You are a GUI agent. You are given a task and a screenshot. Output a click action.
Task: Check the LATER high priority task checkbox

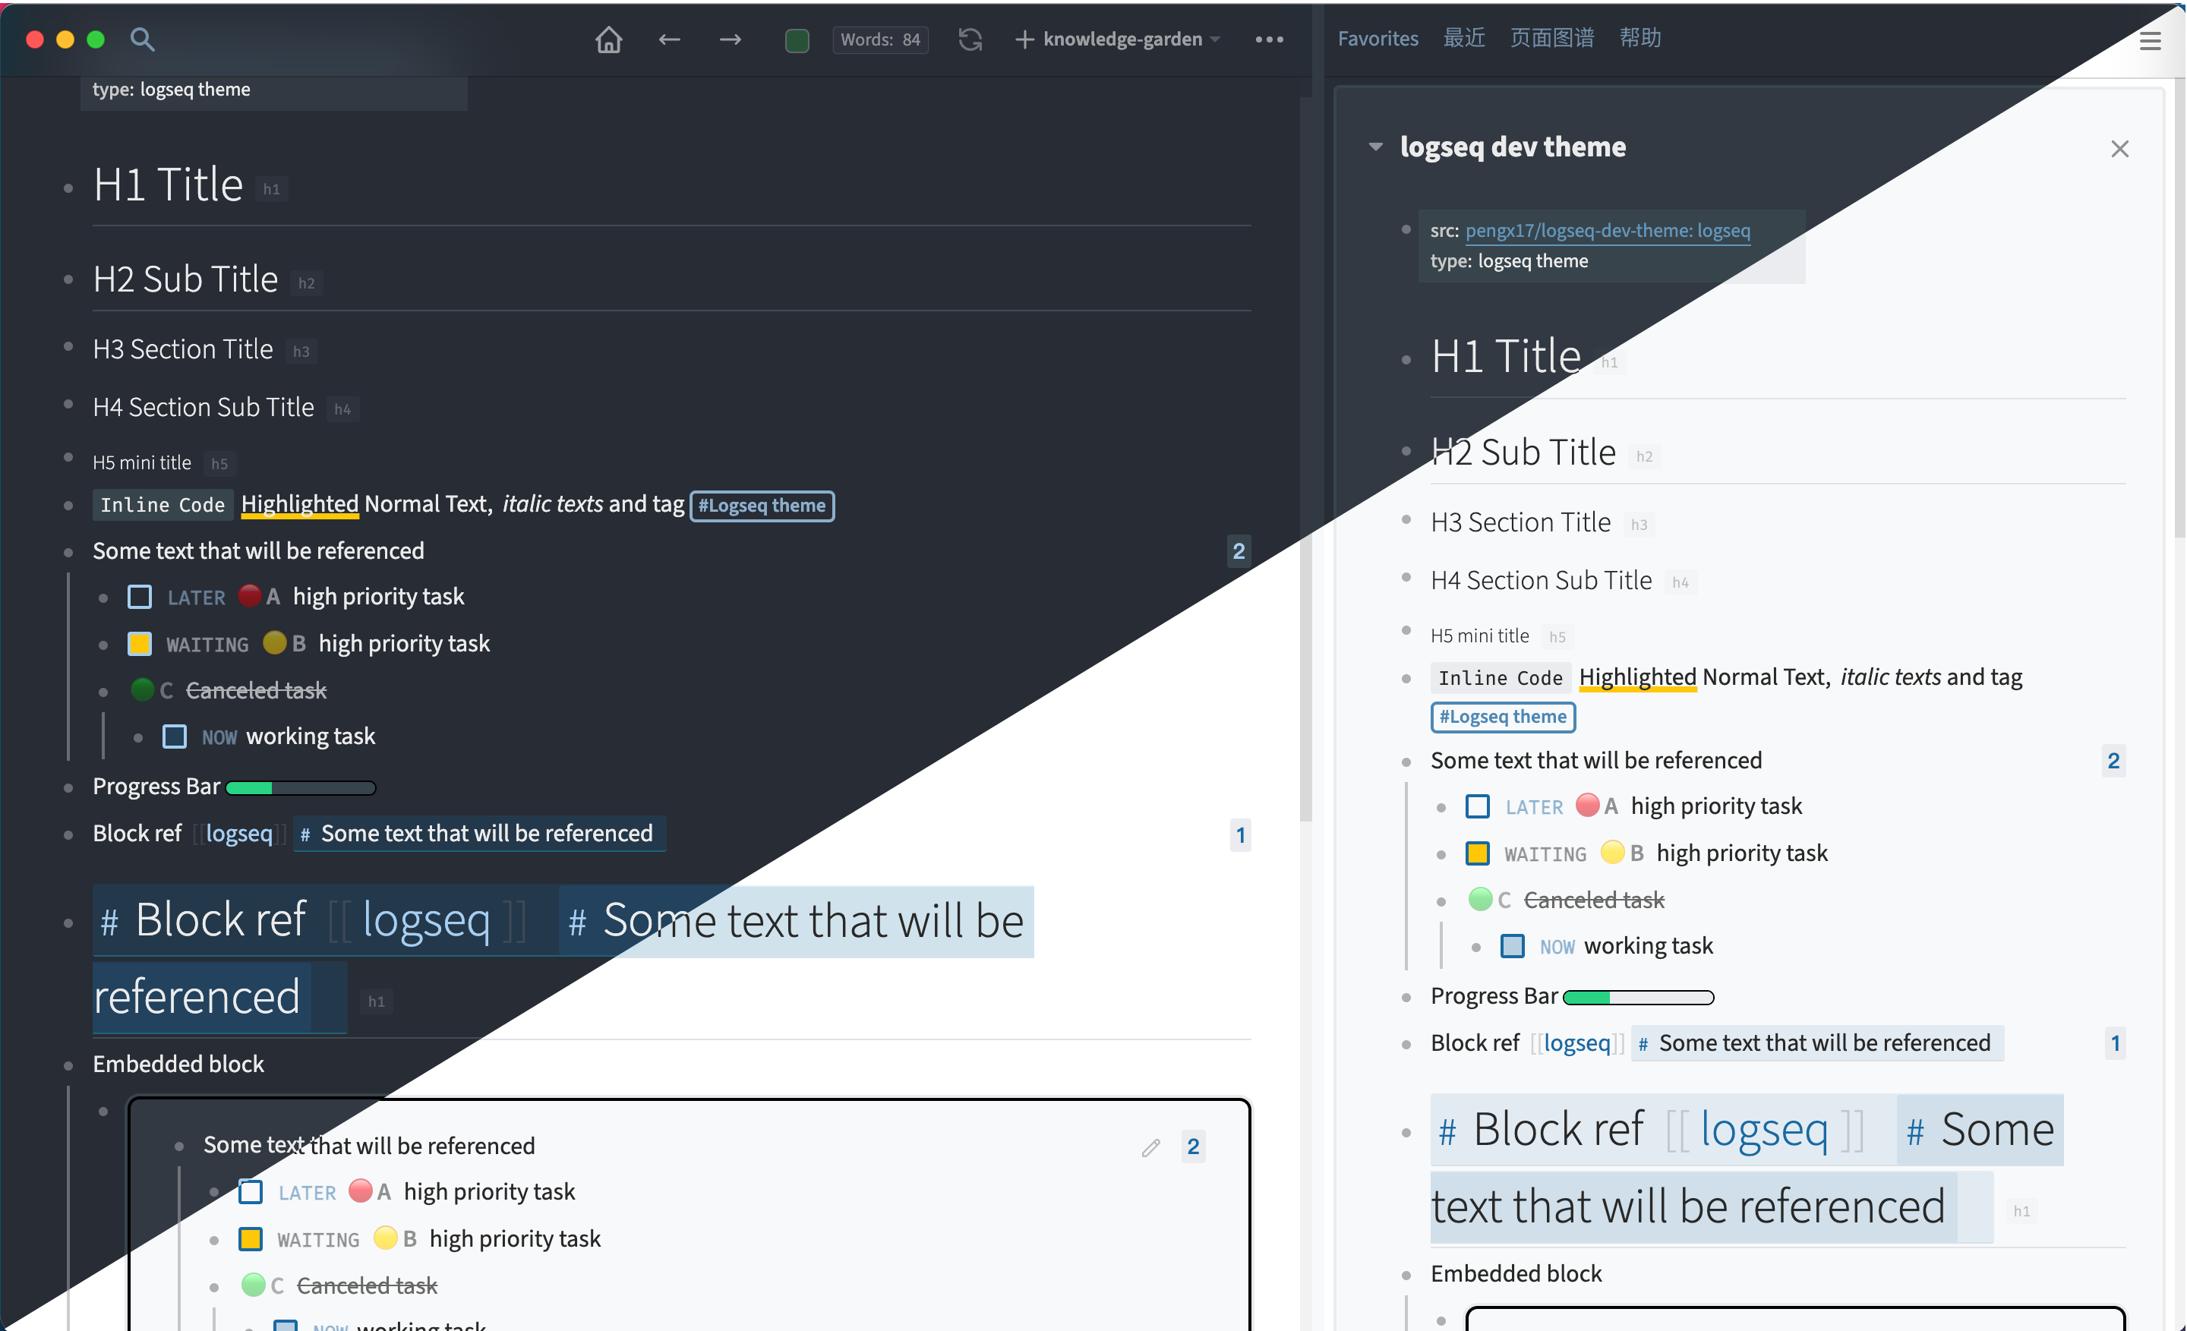[140, 596]
